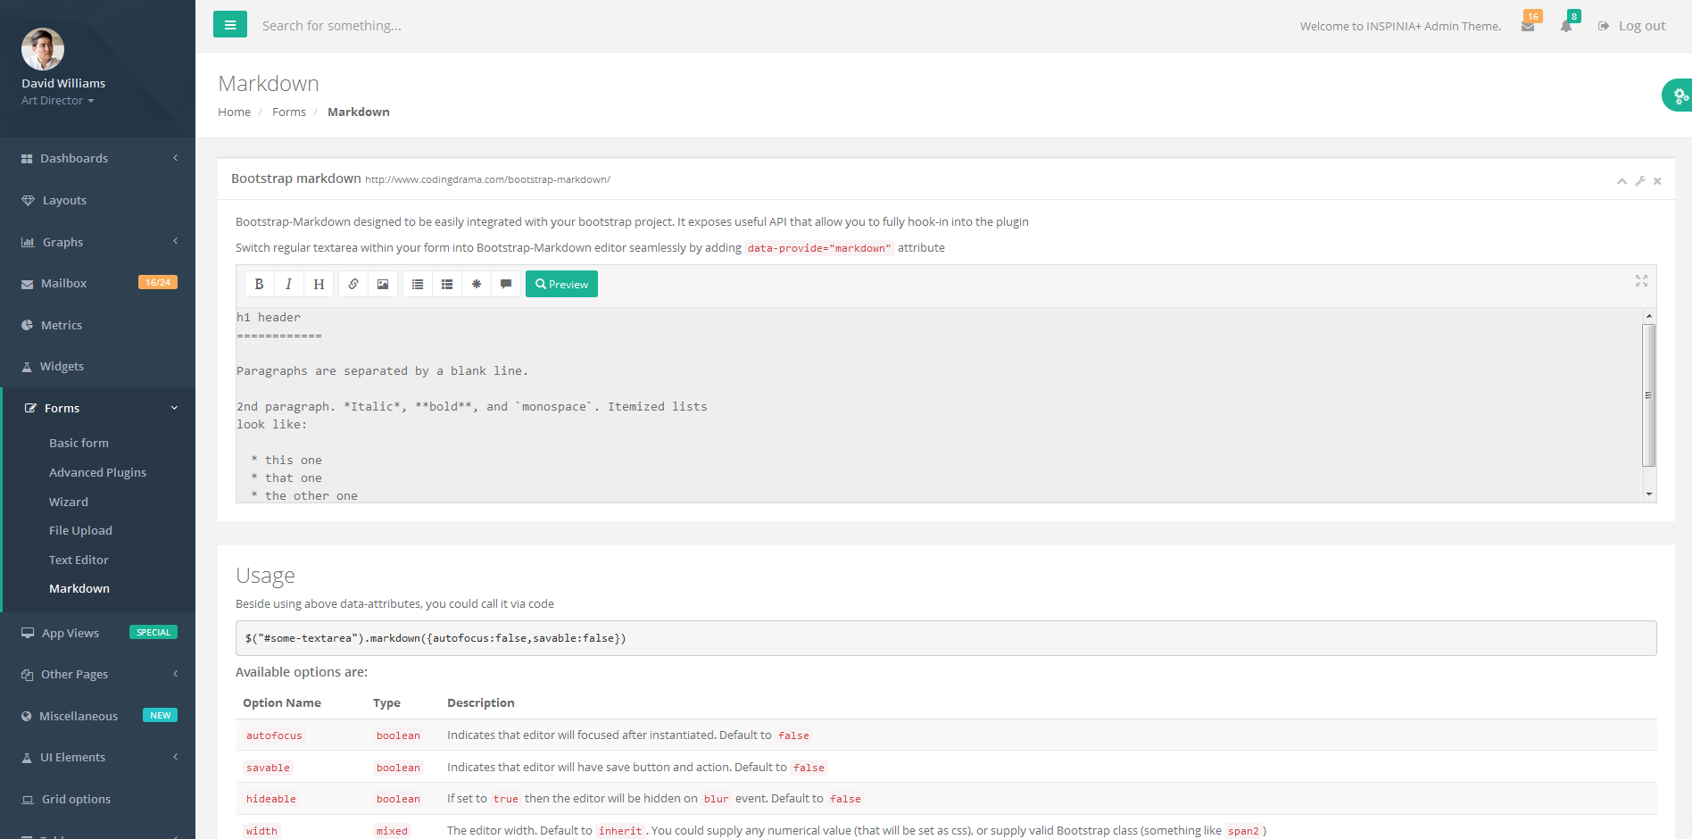
Task: Insert an unordered list in the editor
Action: pyautogui.click(x=418, y=284)
